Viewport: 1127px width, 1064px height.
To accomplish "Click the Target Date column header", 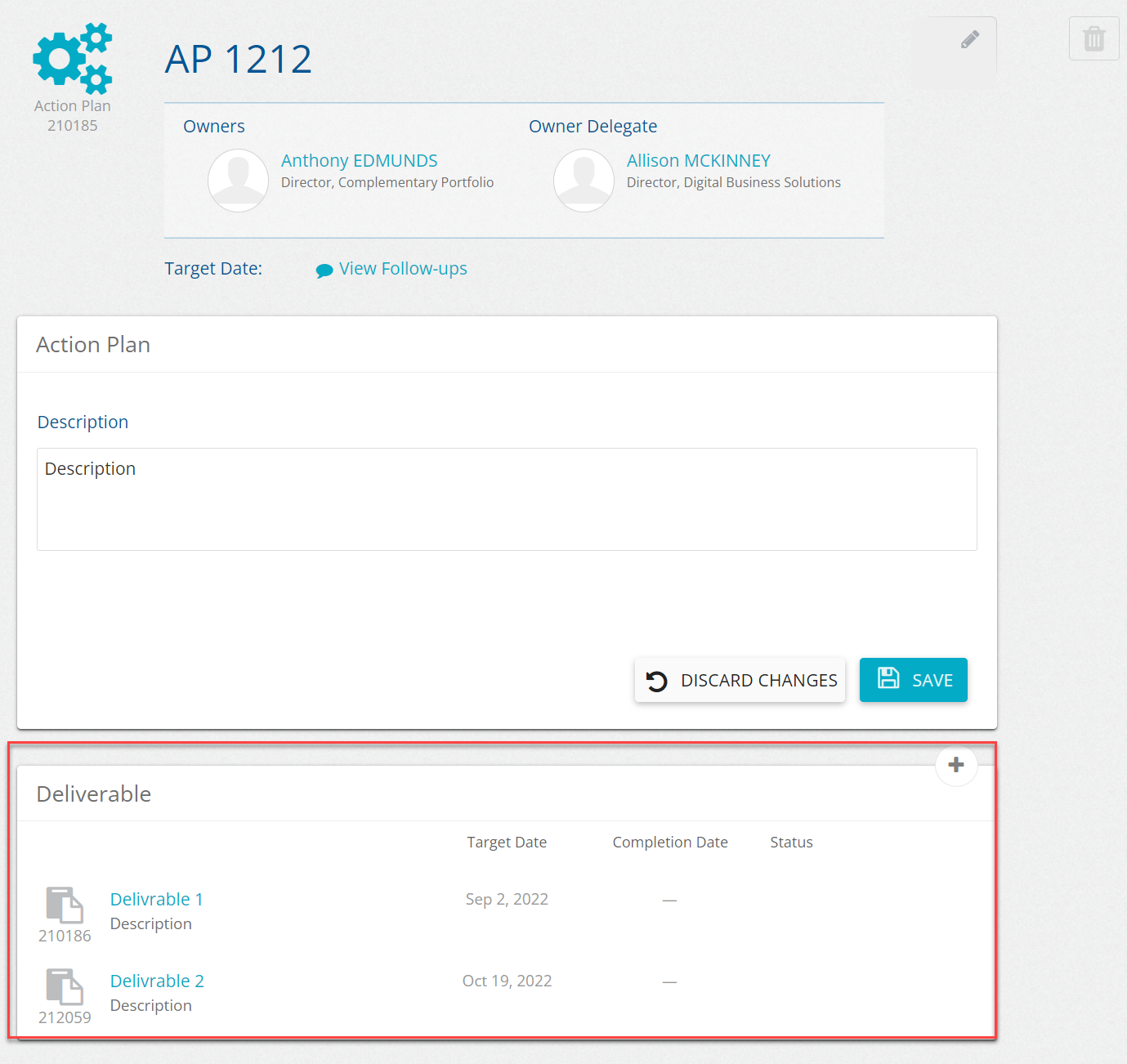I will click(x=507, y=843).
